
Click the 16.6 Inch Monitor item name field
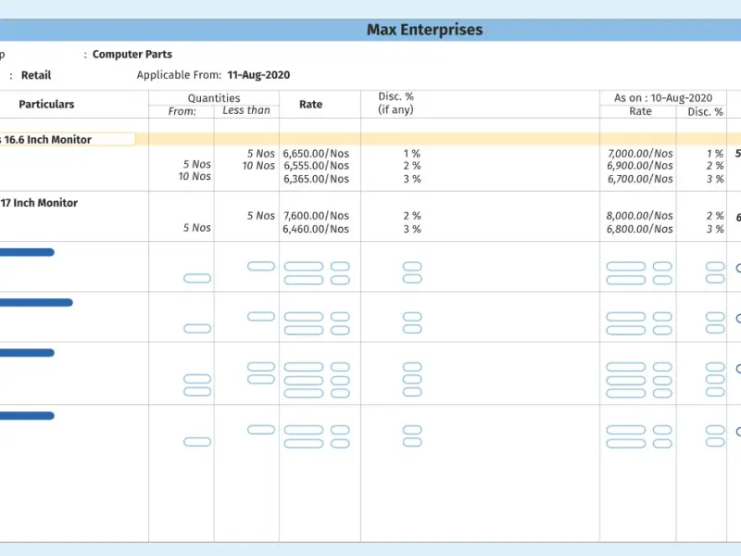click(x=65, y=140)
